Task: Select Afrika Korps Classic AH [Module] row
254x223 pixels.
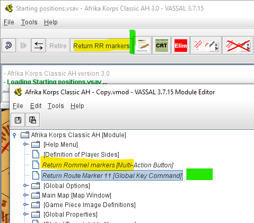Action: [78, 135]
